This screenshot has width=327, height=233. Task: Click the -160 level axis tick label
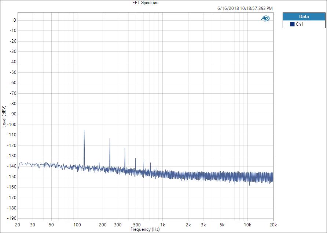pos(11,187)
